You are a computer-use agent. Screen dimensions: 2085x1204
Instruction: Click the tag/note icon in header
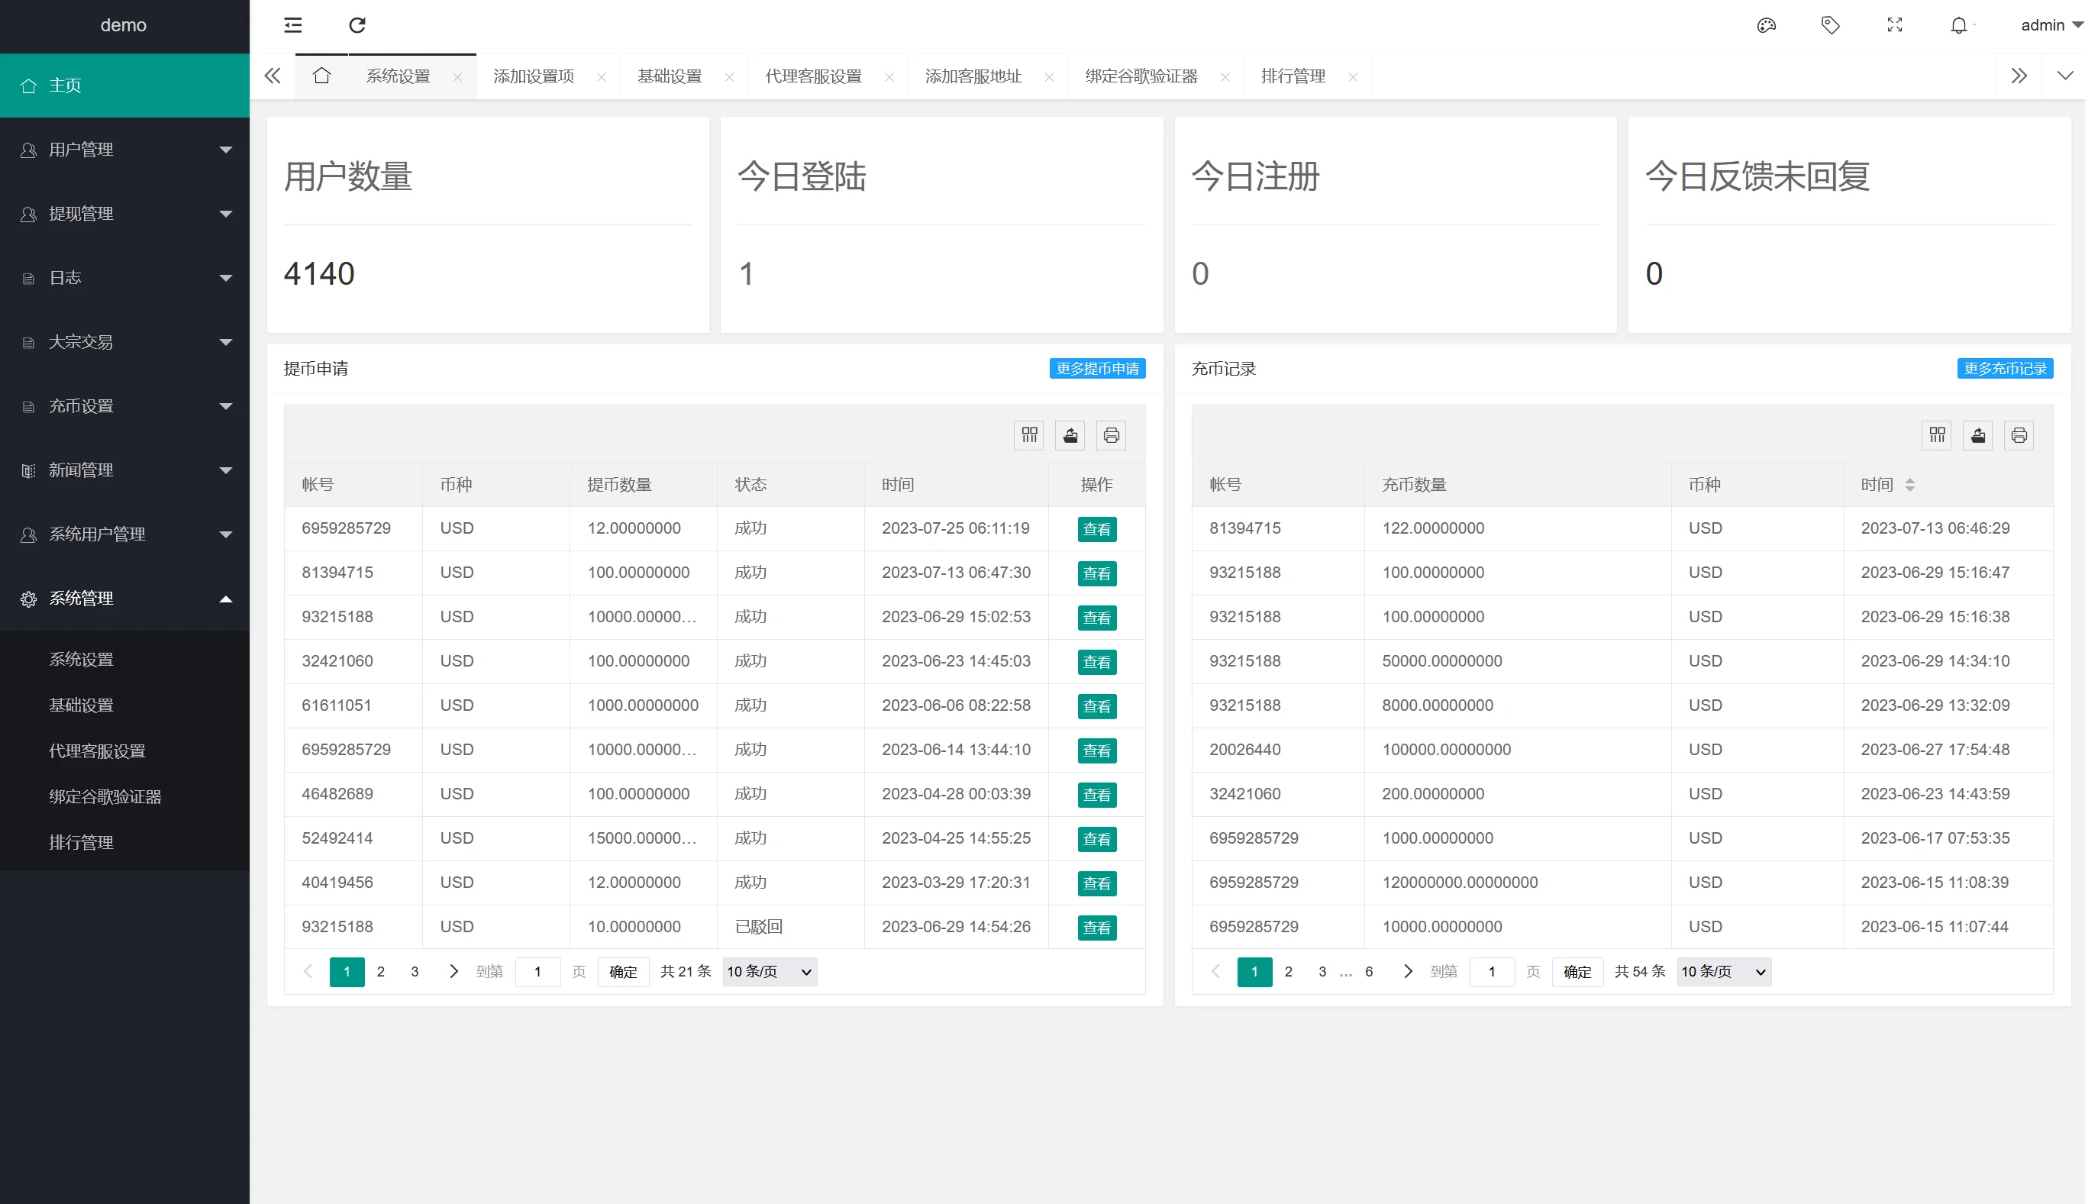tap(1830, 24)
